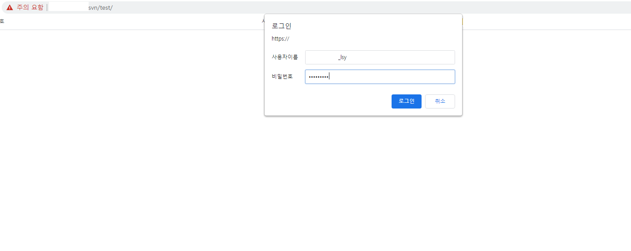Click the red warning triangle icon
Screen dimensions: 631x251
pyautogui.click(x=10, y=7)
